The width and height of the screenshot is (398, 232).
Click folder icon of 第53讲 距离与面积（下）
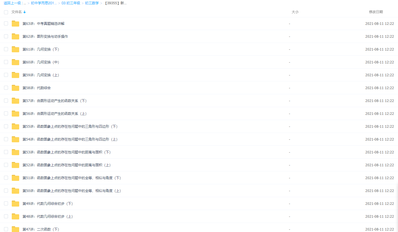(x=15, y=152)
